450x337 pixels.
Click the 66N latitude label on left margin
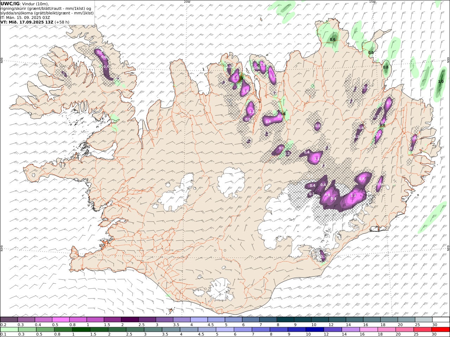tap(2, 61)
